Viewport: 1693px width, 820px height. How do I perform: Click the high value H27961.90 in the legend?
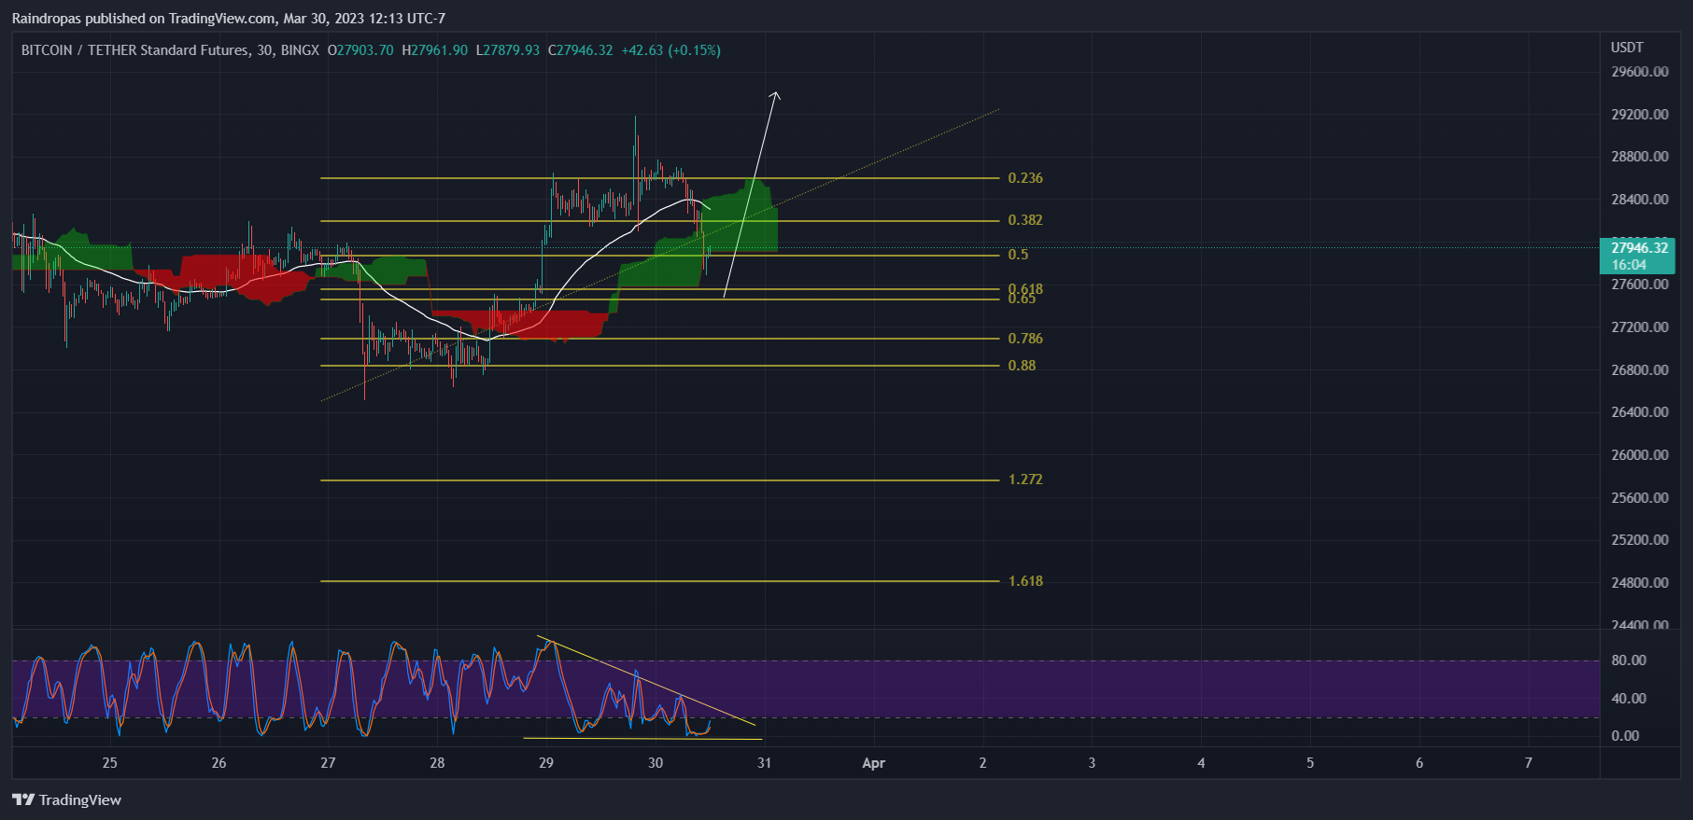tap(434, 50)
